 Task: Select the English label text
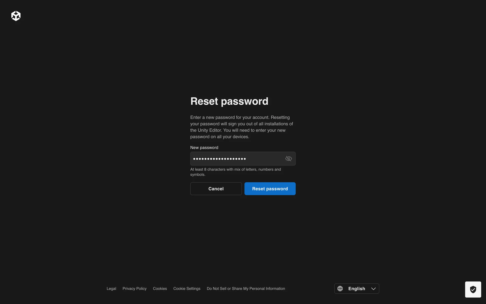pyautogui.click(x=357, y=289)
